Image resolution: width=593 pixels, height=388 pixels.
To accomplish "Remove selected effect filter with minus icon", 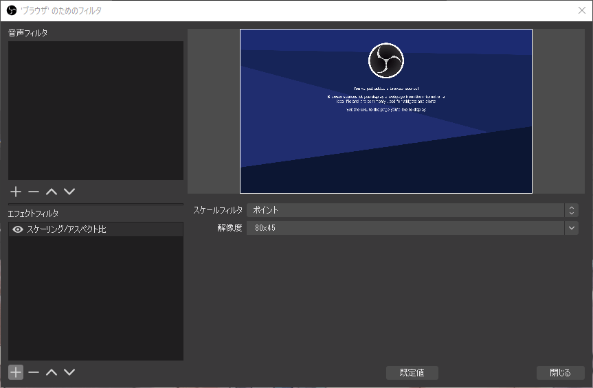I will (x=34, y=372).
